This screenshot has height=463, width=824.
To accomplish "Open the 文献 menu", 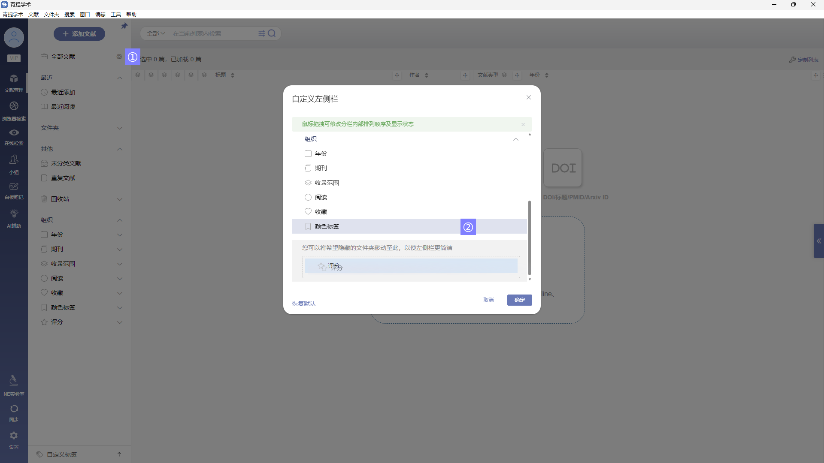I will click(33, 15).
